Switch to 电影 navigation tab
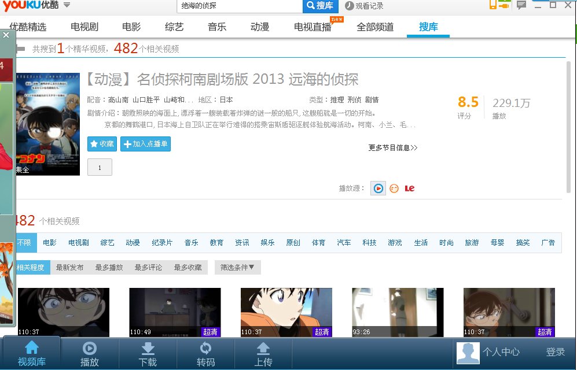The width and height of the screenshot is (577, 370). click(x=131, y=27)
